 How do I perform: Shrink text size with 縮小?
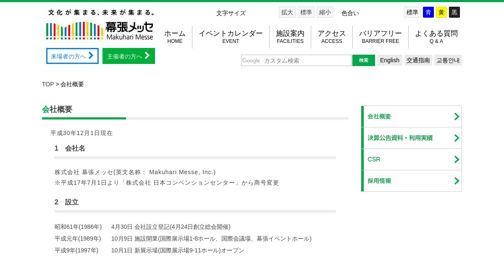point(325,12)
